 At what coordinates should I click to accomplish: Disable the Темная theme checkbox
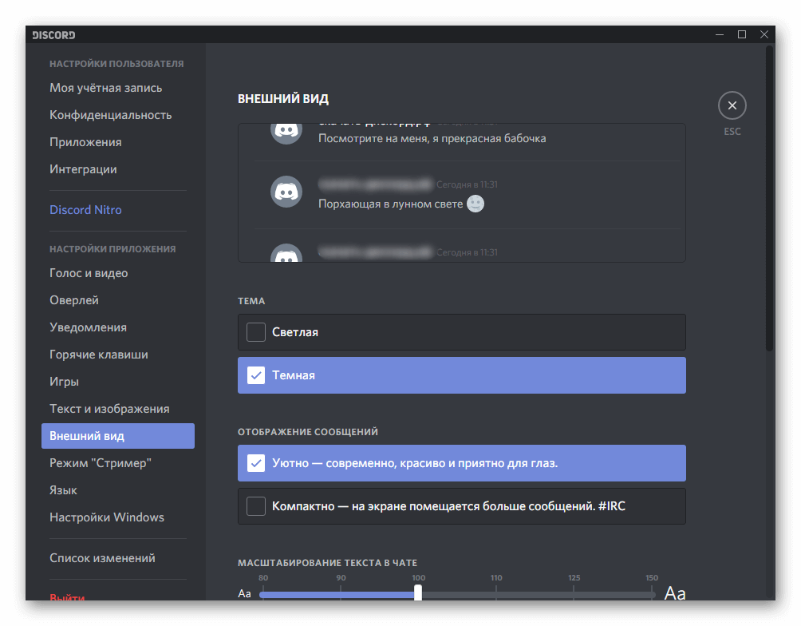pyautogui.click(x=255, y=374)
